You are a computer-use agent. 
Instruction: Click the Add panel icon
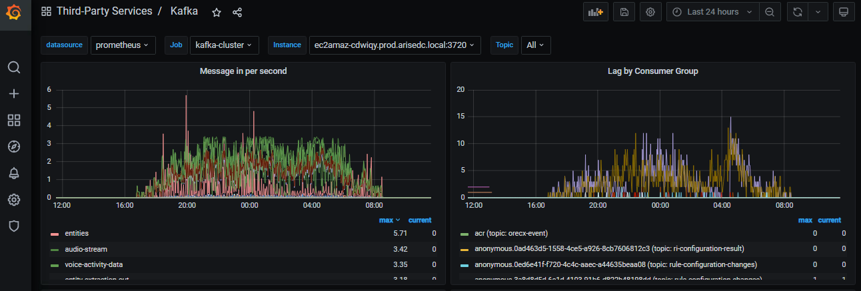pyautogui.click(x=595, y=12)
